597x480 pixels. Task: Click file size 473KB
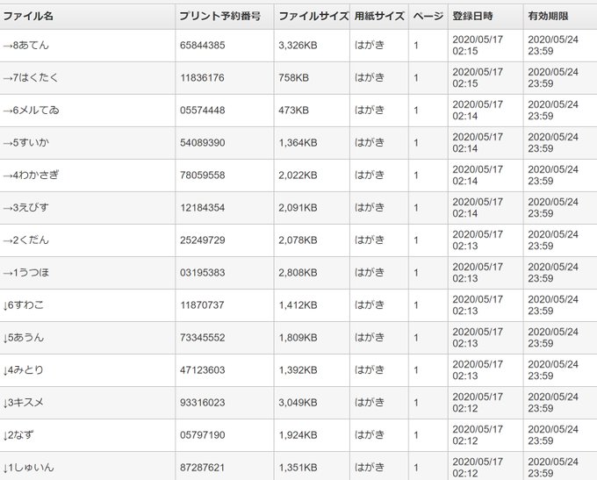(x=293, y=111)
